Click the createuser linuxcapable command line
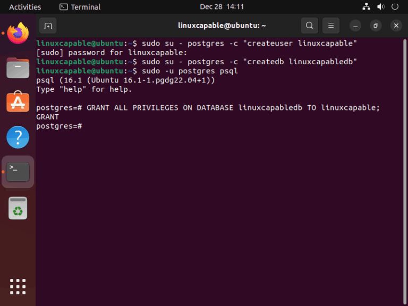The image size is (408, 306). (x=197, y=43)
